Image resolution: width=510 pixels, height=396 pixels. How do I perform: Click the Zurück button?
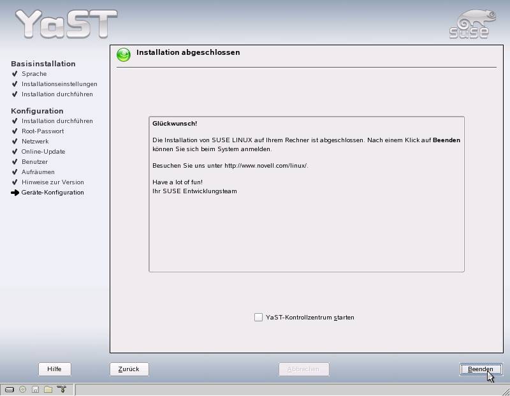tap(129, 369)
